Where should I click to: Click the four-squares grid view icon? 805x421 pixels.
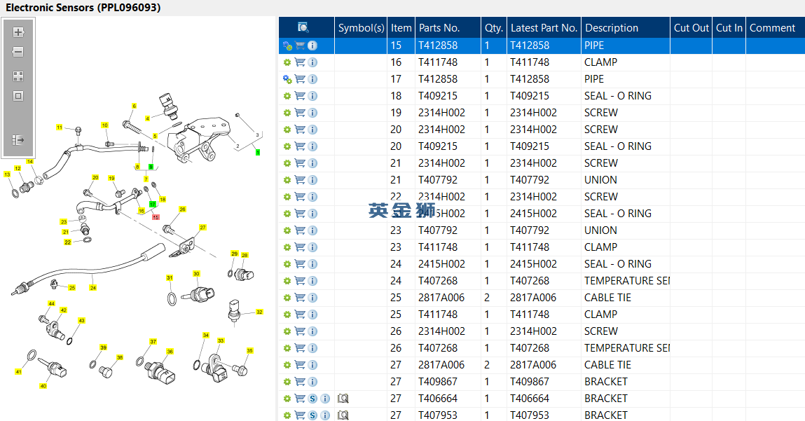(18, 76)
